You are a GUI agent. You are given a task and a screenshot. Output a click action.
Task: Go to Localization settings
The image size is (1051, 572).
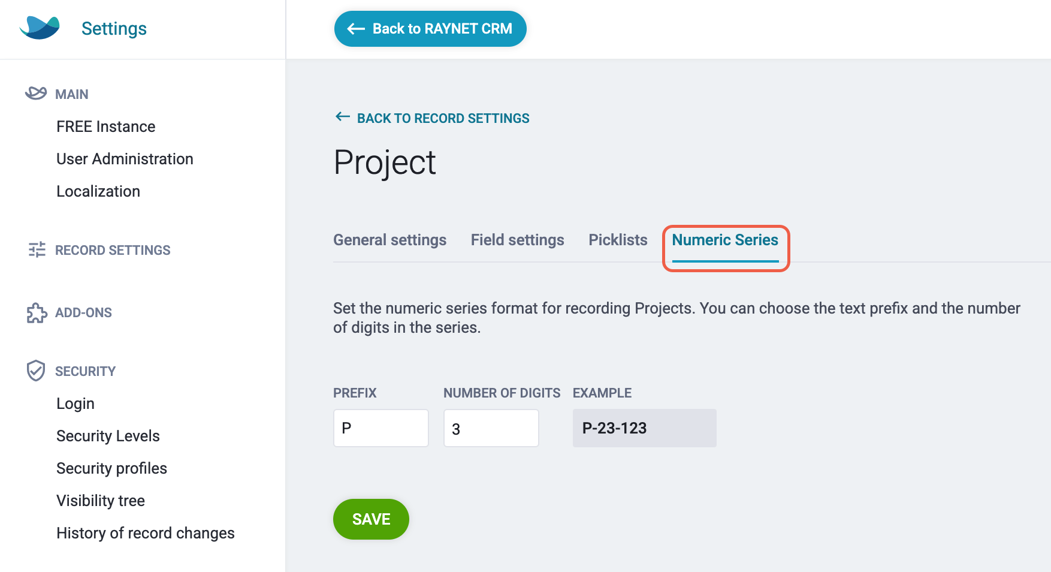[x=98, y=191]
